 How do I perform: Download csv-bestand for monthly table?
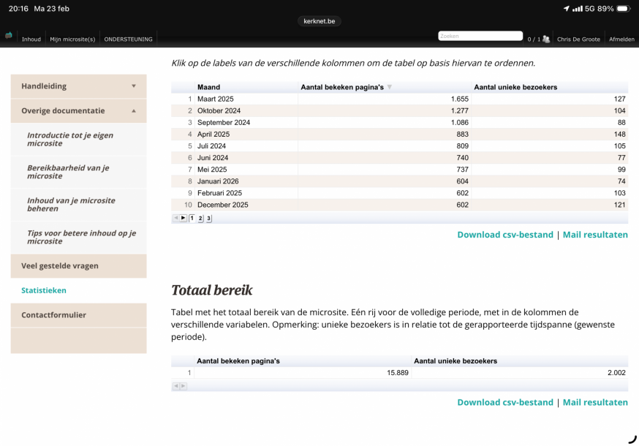(504, 235)
